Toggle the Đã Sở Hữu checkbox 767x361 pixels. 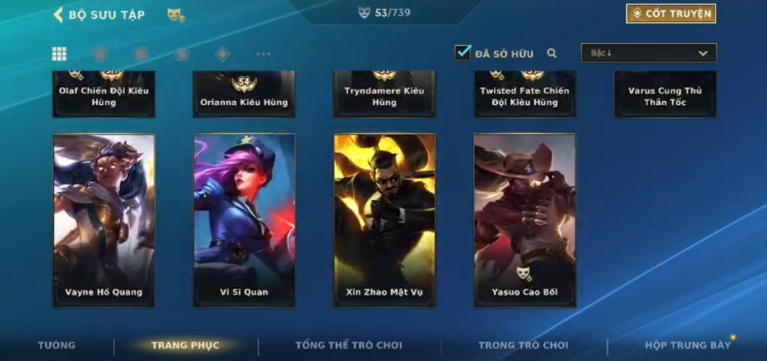click(463, 52)
